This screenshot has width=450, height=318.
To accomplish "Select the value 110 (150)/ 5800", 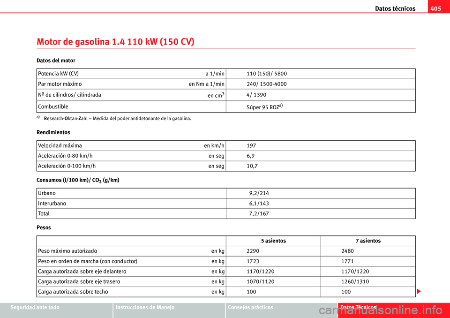I will click(267, 74).
